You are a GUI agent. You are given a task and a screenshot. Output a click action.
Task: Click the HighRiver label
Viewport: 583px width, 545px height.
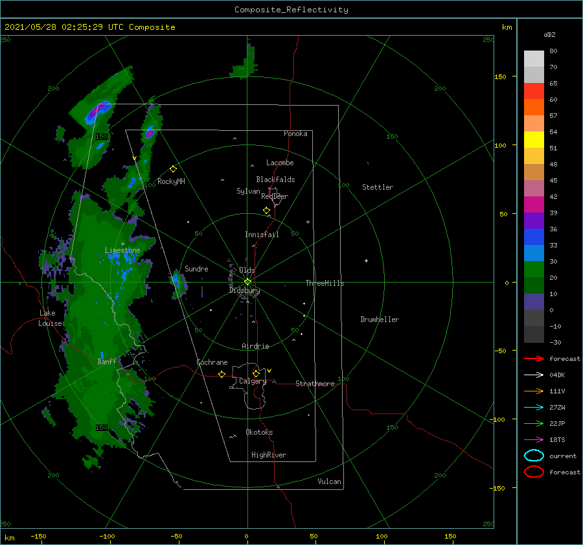(x=269, y=455)
